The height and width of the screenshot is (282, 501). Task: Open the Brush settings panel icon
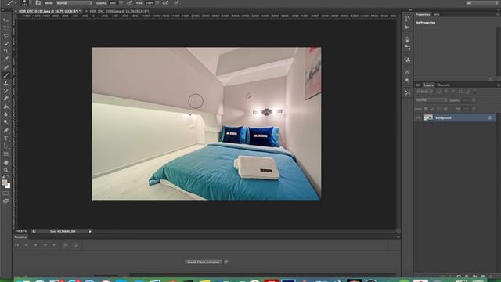tap(407, 48)
